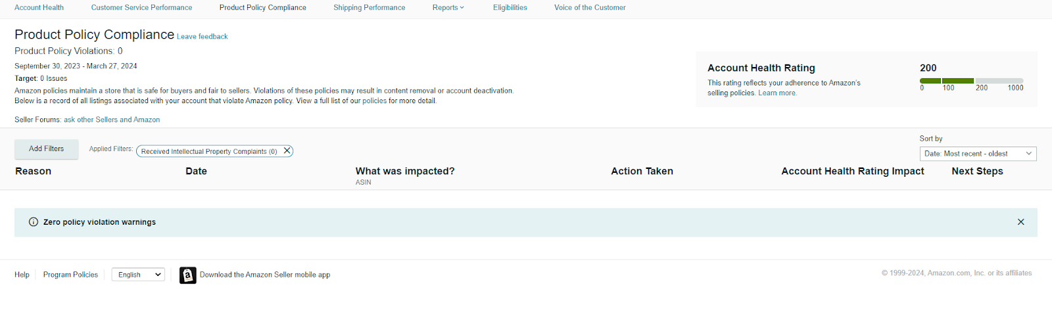1052x324 pixels.
Task: Expand the Reports menu
Action: tap(448, 8)
